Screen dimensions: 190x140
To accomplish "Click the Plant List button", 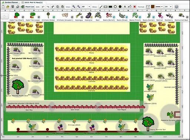I will pos(27,7).
